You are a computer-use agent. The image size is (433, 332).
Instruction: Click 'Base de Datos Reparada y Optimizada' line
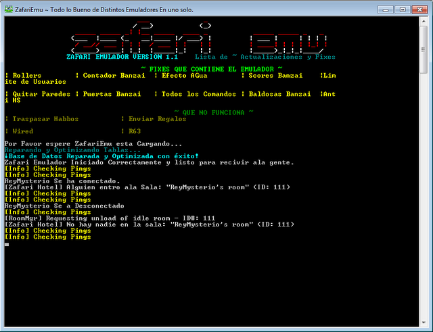tap(101, 156)
